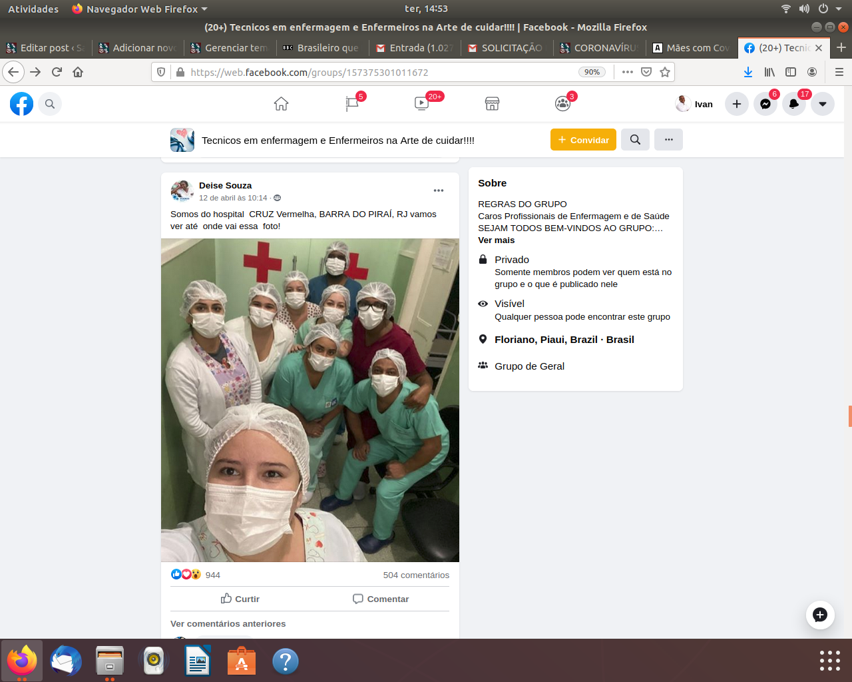The image size is (852, 682).
Task: Toggle Firefox sidebar view button
Action: coord(791,72)
